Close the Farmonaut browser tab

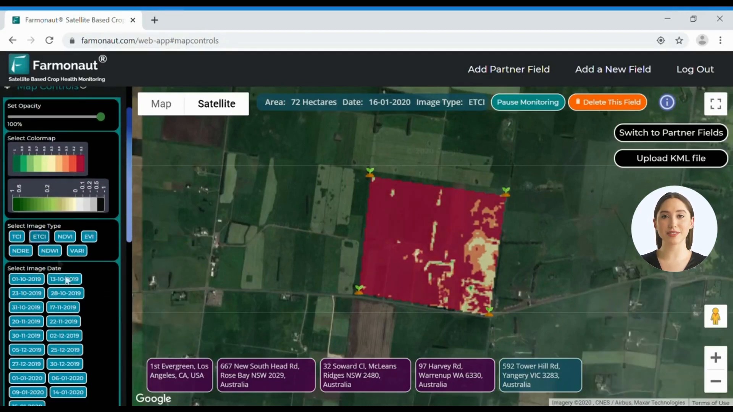coord(133,20)
